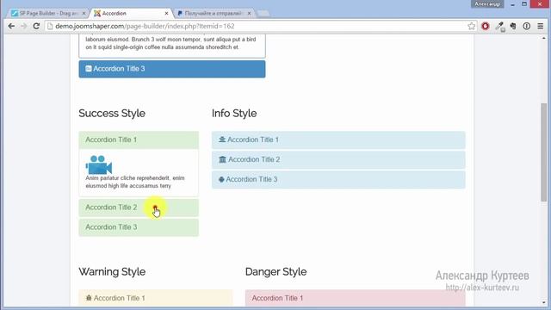
Task: Click the scrollbar down arrow
Action: pos(543,303)
